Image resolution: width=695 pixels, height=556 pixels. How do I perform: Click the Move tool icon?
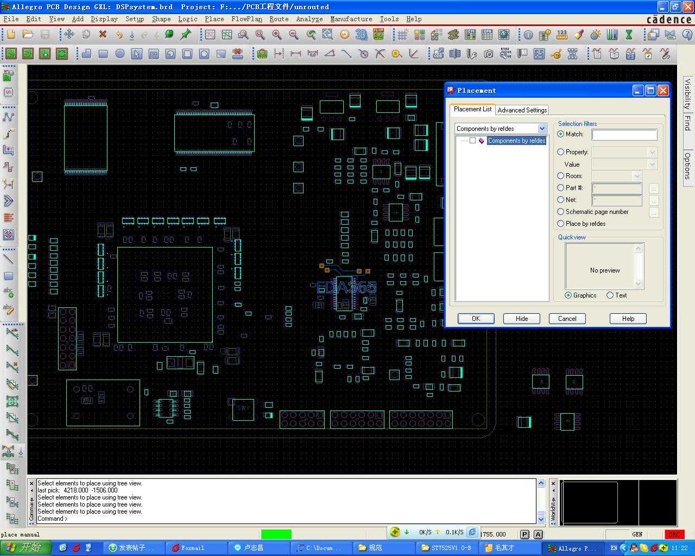click(x=69, y=35)
